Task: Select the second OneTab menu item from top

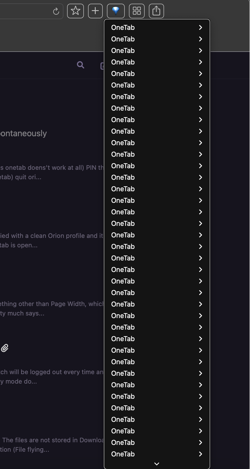Action: (x=123, y=39)
